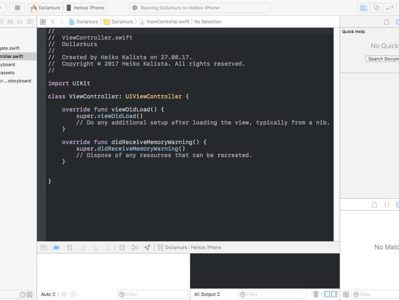Toggle the variables view pane

327,294
